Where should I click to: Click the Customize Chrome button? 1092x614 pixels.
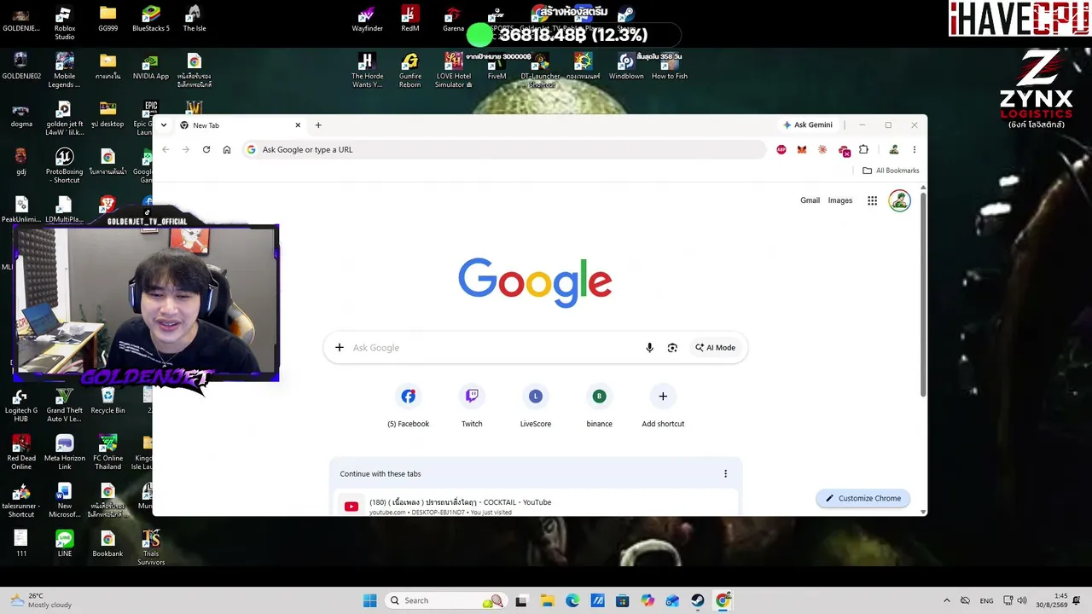coord(863,499)
